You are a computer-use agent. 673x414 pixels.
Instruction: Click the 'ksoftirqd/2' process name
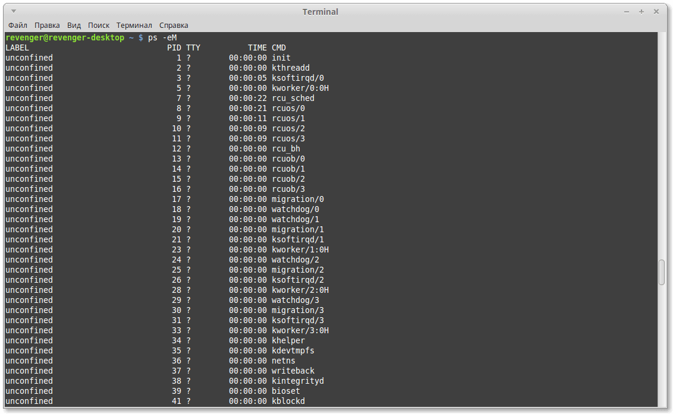pyautogui.click(x=298, y=280)
